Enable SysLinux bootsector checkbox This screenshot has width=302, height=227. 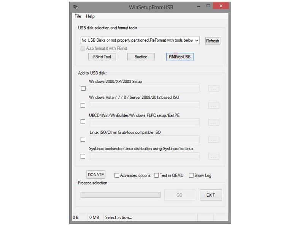83,156
